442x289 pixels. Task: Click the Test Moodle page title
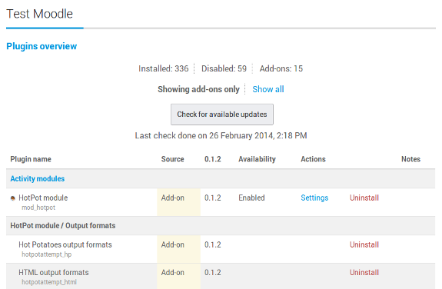click(x=39, y=14)
